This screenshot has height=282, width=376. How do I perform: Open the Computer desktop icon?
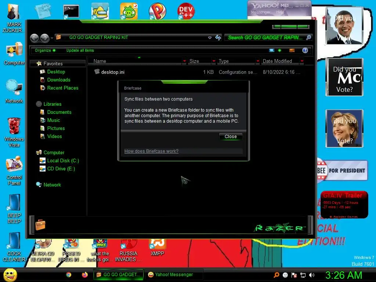[x=14, y=54]
